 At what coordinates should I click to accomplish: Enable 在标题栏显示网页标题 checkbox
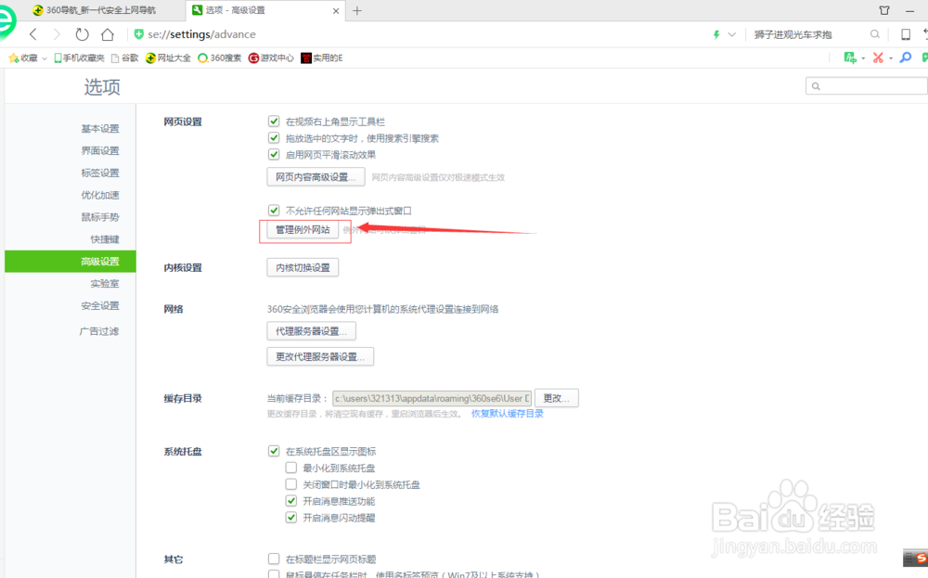click(274, 559)
